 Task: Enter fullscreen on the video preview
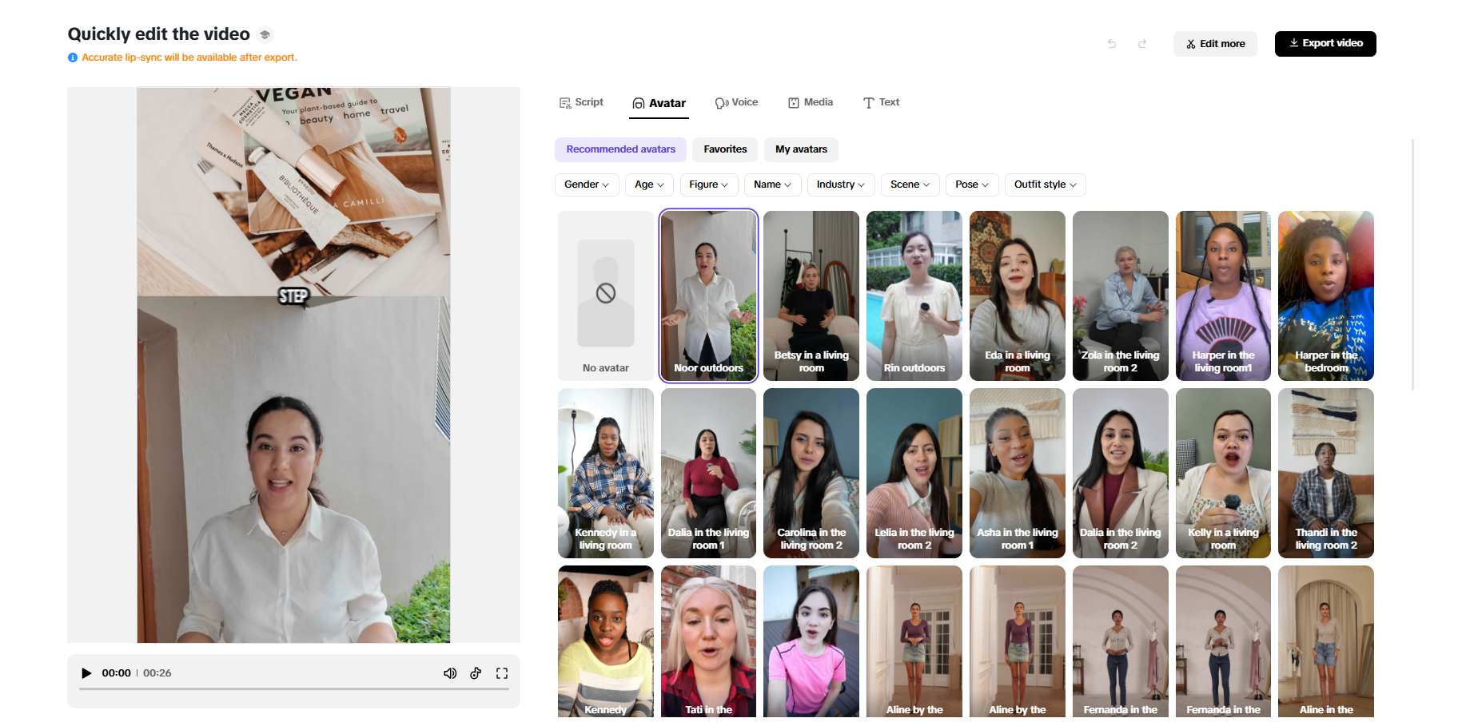click(x=502, y=672)
